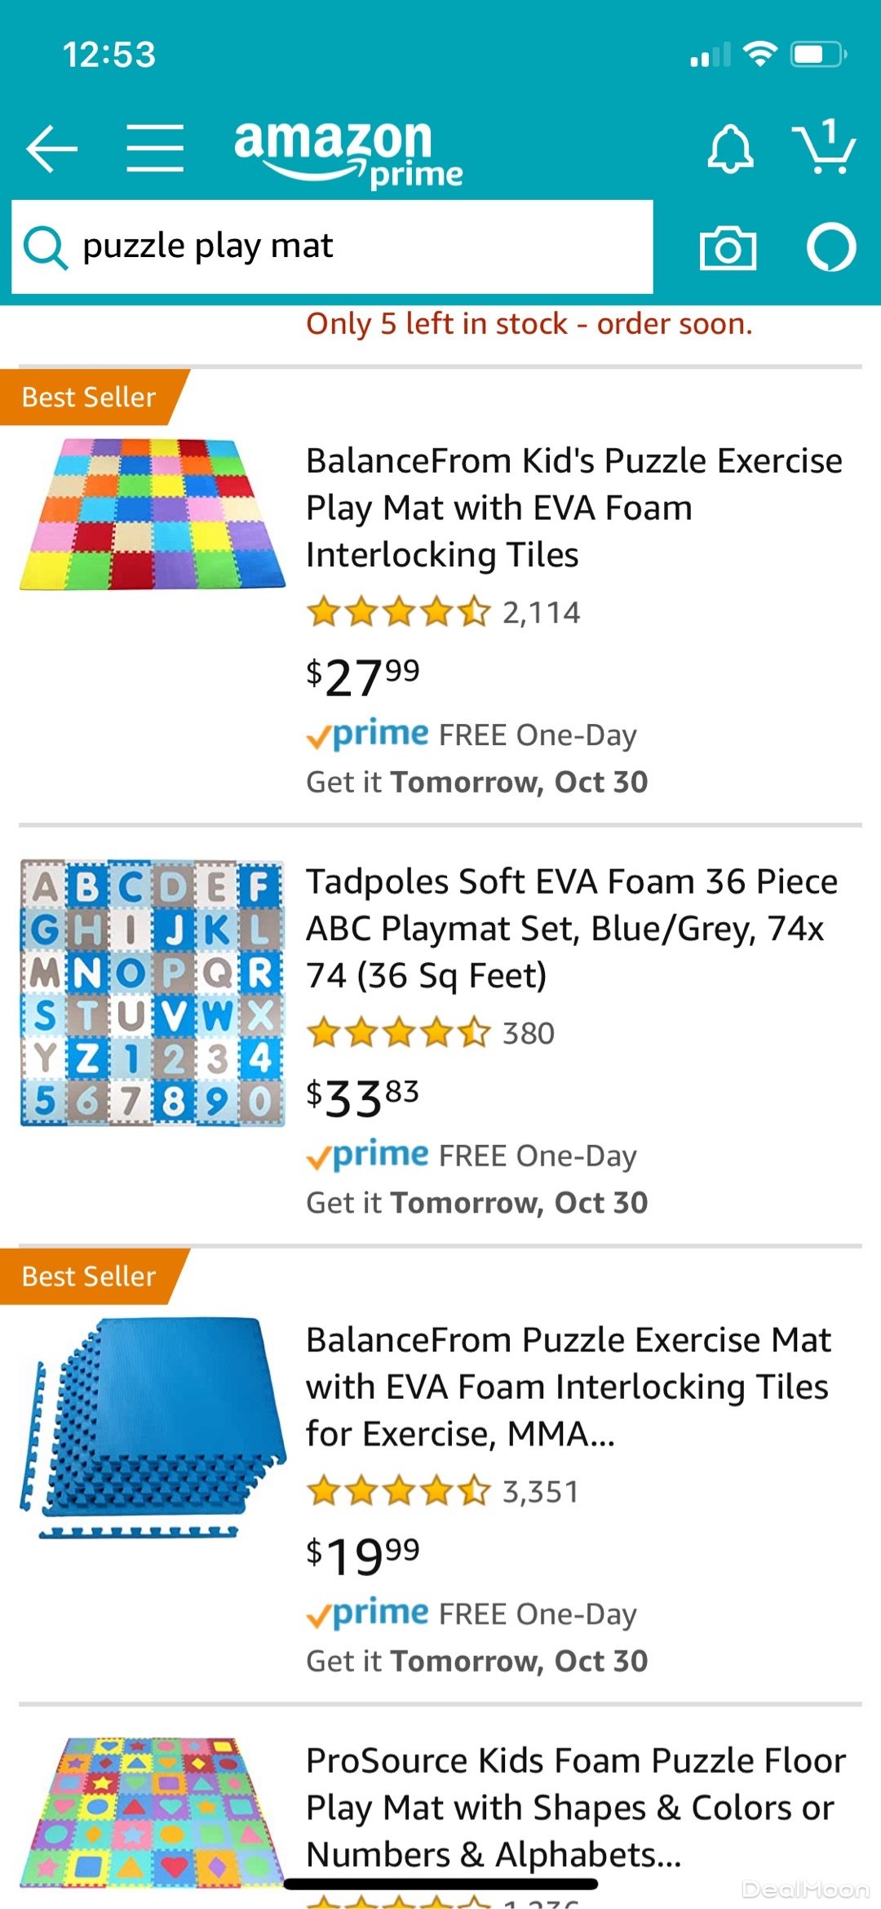Open BalanceFrom Kid's Puzzle Exercise Play Mat title

(573, 508)
